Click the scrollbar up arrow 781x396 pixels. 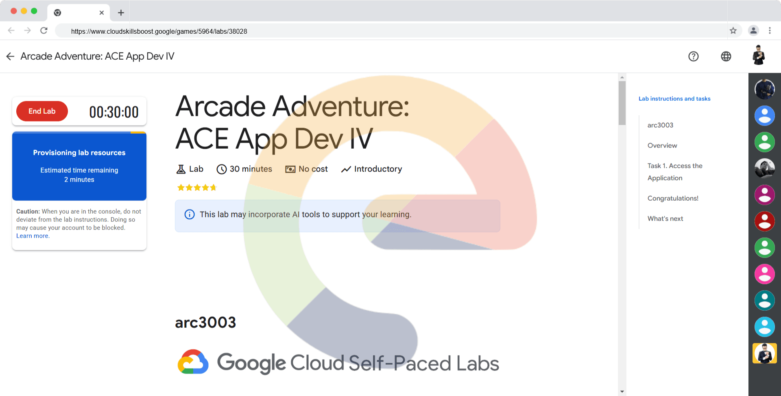pos(622,77)
